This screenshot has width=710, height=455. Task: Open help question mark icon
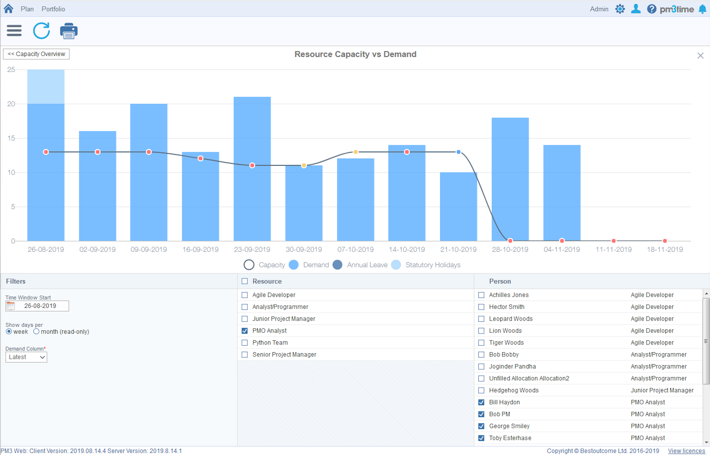tap(651, 9)
